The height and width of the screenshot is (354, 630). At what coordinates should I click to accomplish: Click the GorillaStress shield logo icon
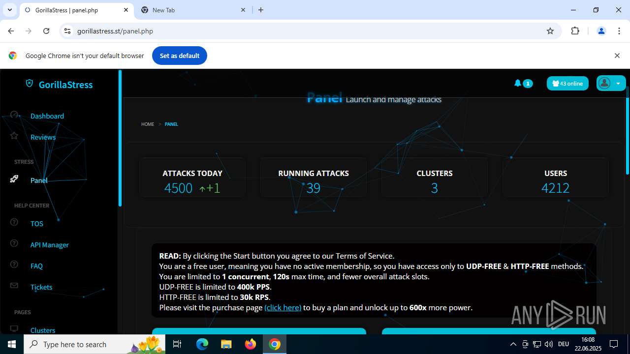(x=30, y=84)
